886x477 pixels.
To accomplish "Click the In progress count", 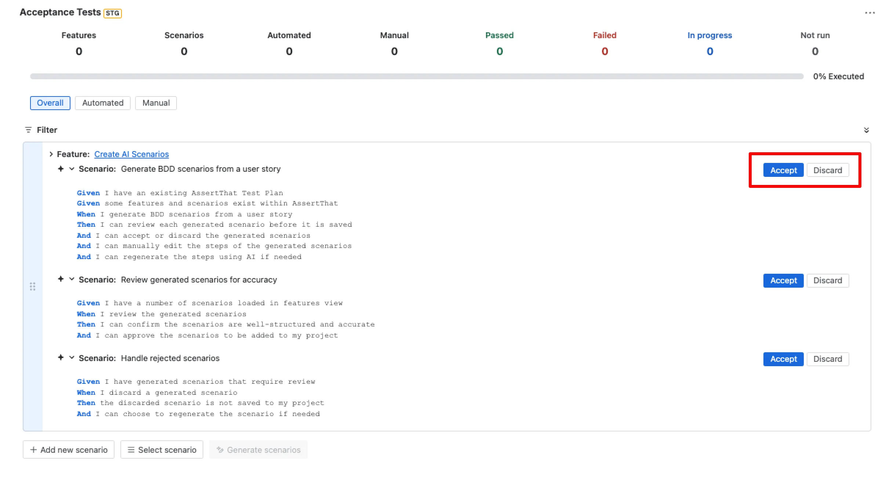I will pos(710,51).
